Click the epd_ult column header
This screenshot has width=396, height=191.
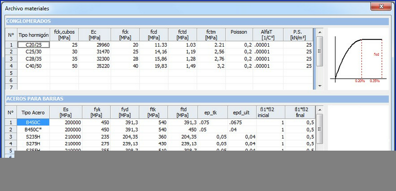(242, 112)
